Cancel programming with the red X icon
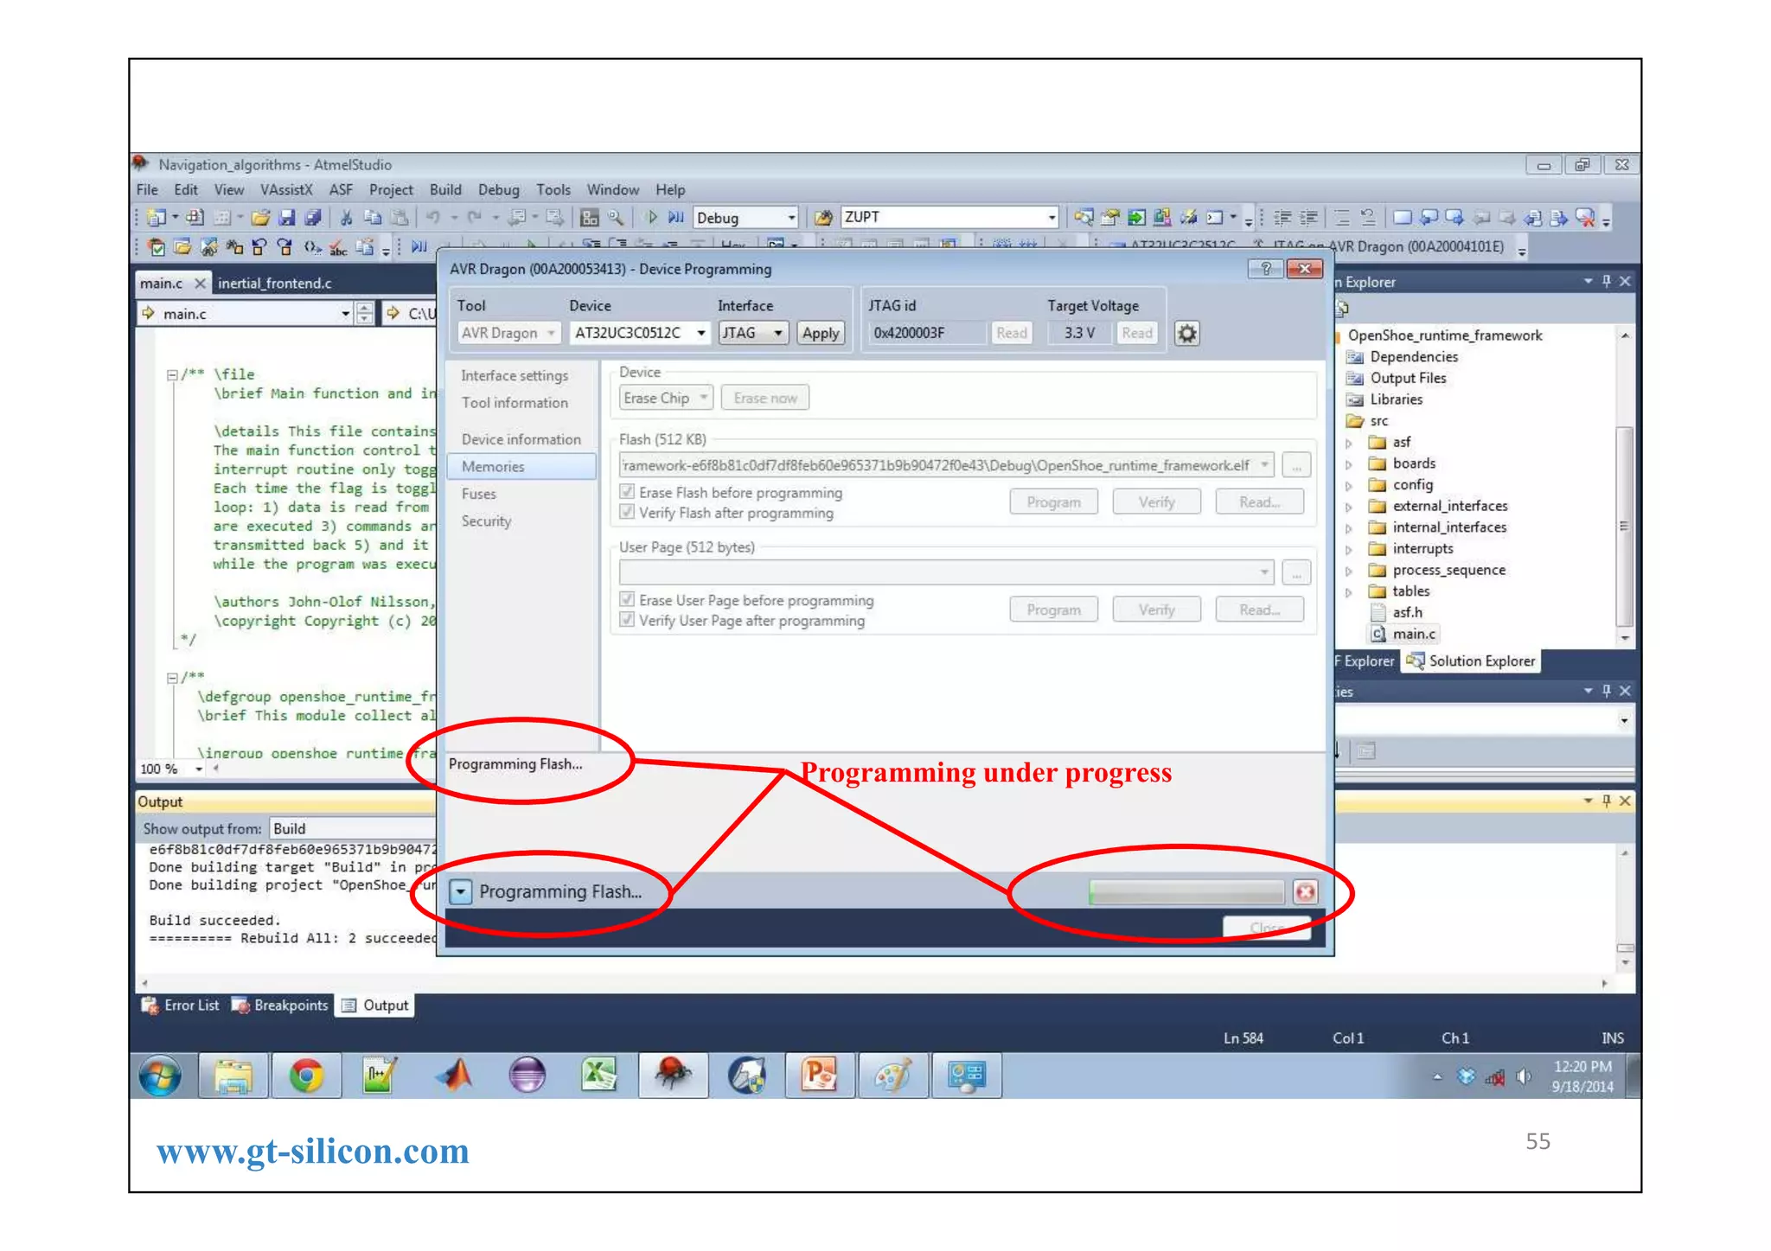This screenshot has height=1251, width=1771. pos(1305,891)
